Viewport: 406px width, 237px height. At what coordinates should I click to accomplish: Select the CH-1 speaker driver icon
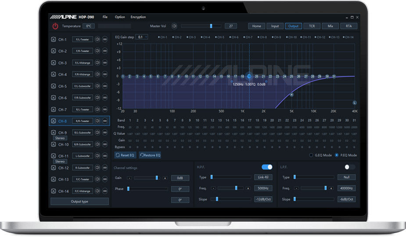pos(54,39)
